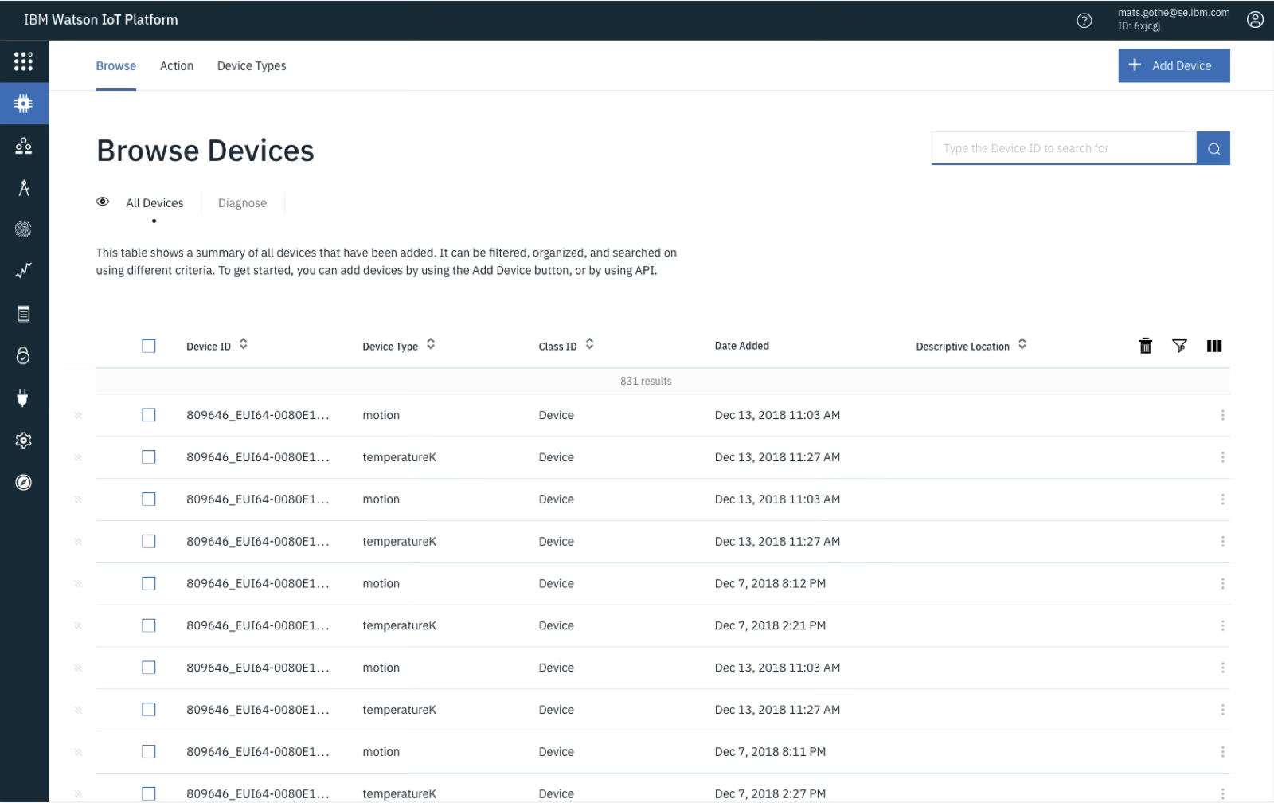The image size is (1274, 803).
Task: Select the checkbox on the first motion device row
Action: pos(149,415)
